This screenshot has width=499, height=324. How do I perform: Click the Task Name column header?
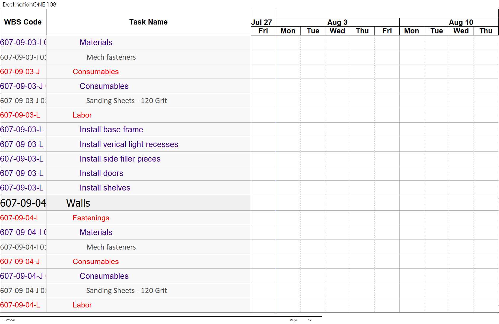click(x=148, y=22)
